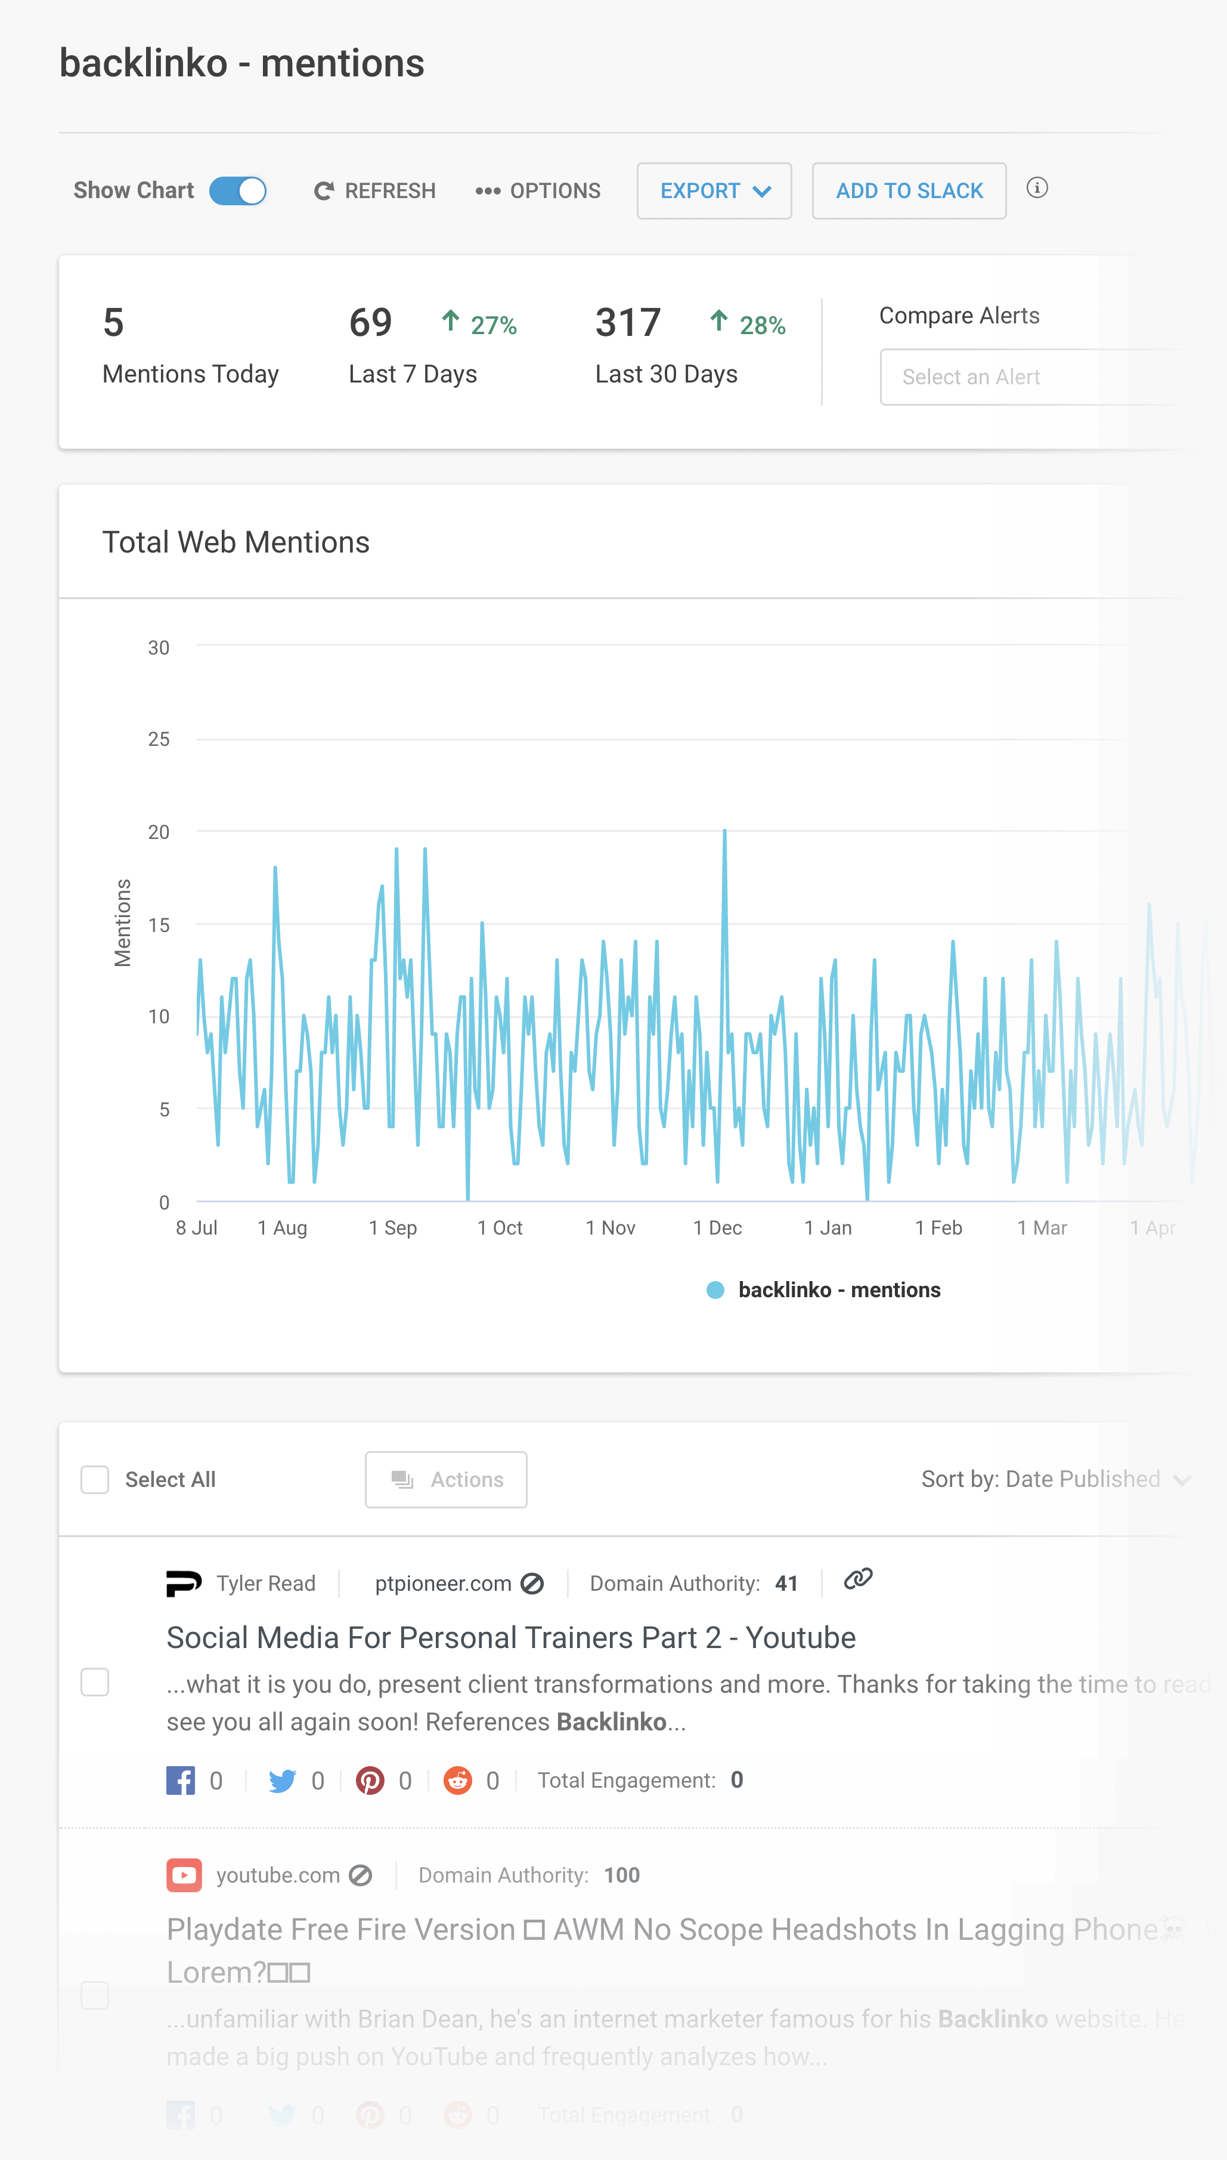Refresh the mentions feed

point(373,190)
